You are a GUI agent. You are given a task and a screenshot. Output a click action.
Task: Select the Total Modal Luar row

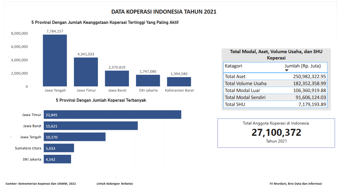(275, 90)
